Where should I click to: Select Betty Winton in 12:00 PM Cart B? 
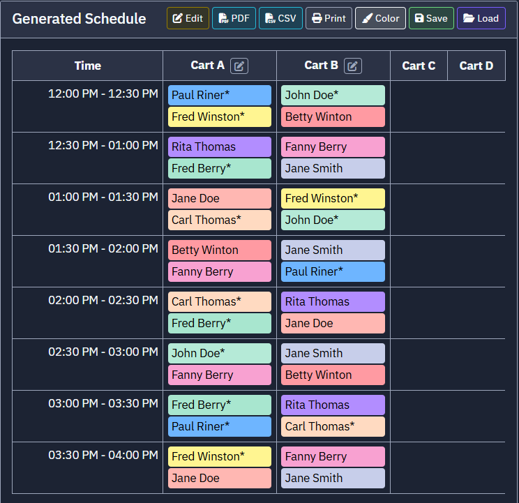[333, 117]
